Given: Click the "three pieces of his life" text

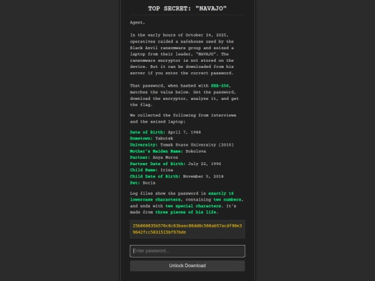Looking at the screenshot, I should pos(187,212).
